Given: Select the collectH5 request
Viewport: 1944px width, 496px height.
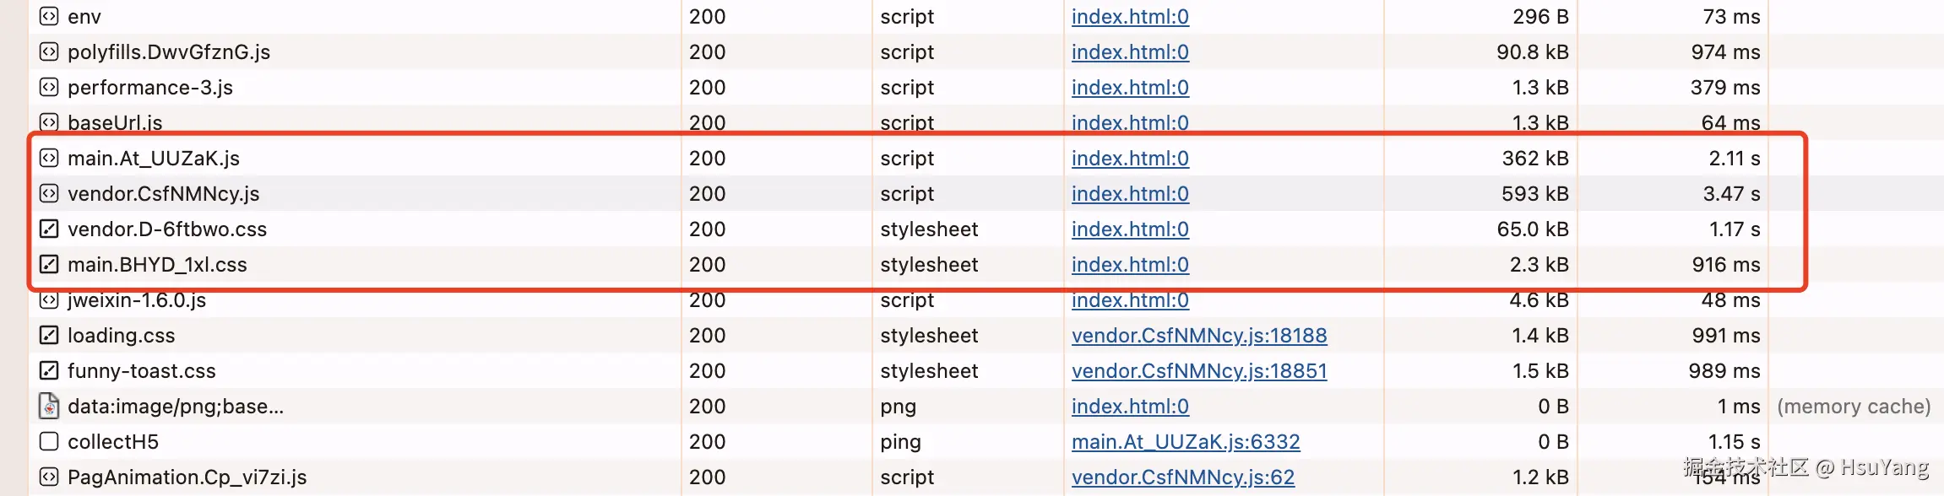Looking at the screenshot, I should tap(113, 441).
